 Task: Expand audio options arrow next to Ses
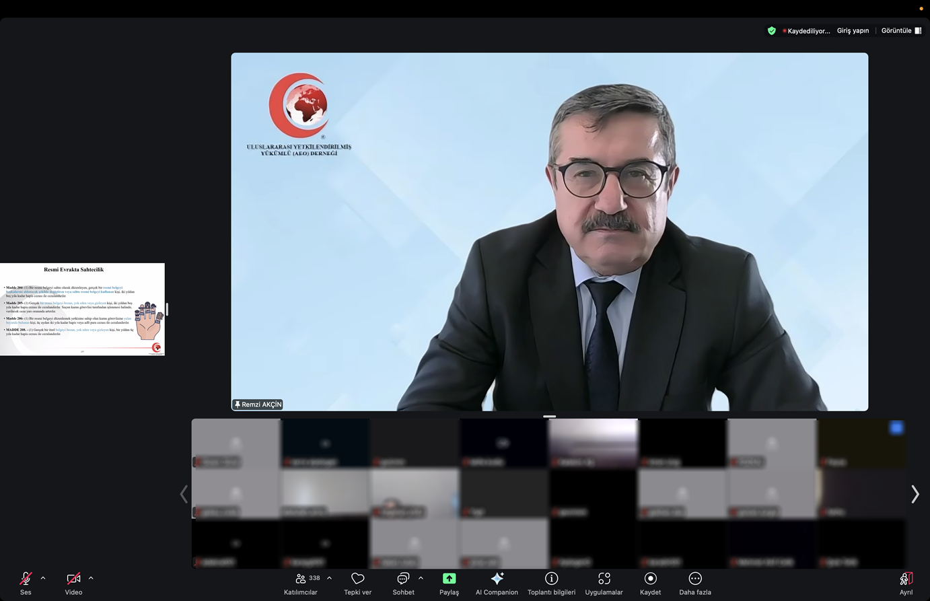43,578
